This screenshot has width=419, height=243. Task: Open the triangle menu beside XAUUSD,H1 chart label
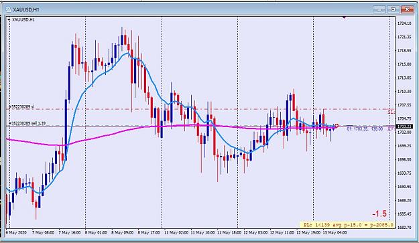(x=9, y=19)
